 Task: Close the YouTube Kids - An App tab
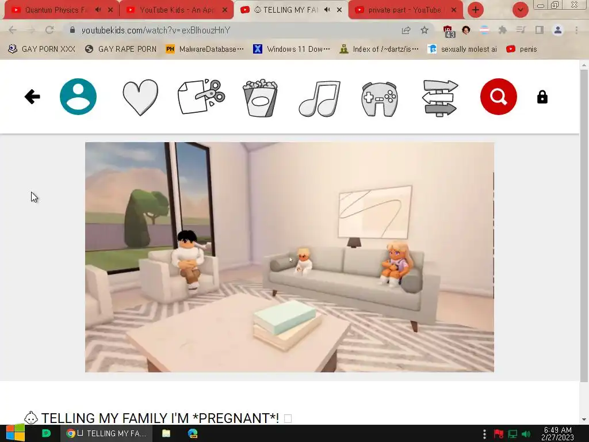[225, 10]
